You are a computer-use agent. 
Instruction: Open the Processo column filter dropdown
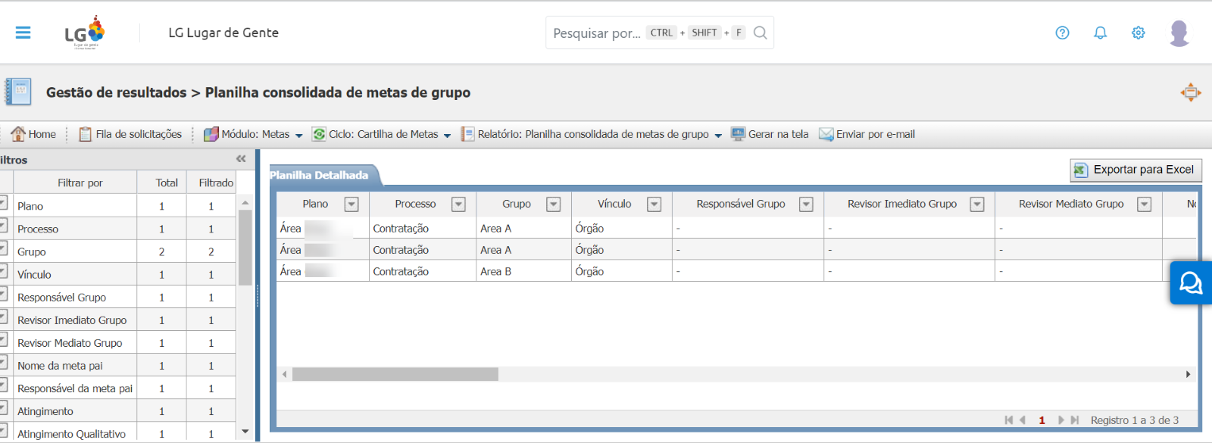[458, 204]
